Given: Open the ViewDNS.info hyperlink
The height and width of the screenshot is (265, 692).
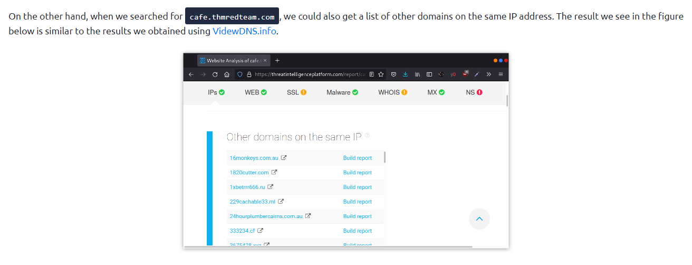Looking at the screenshot, I should (244, 31).
